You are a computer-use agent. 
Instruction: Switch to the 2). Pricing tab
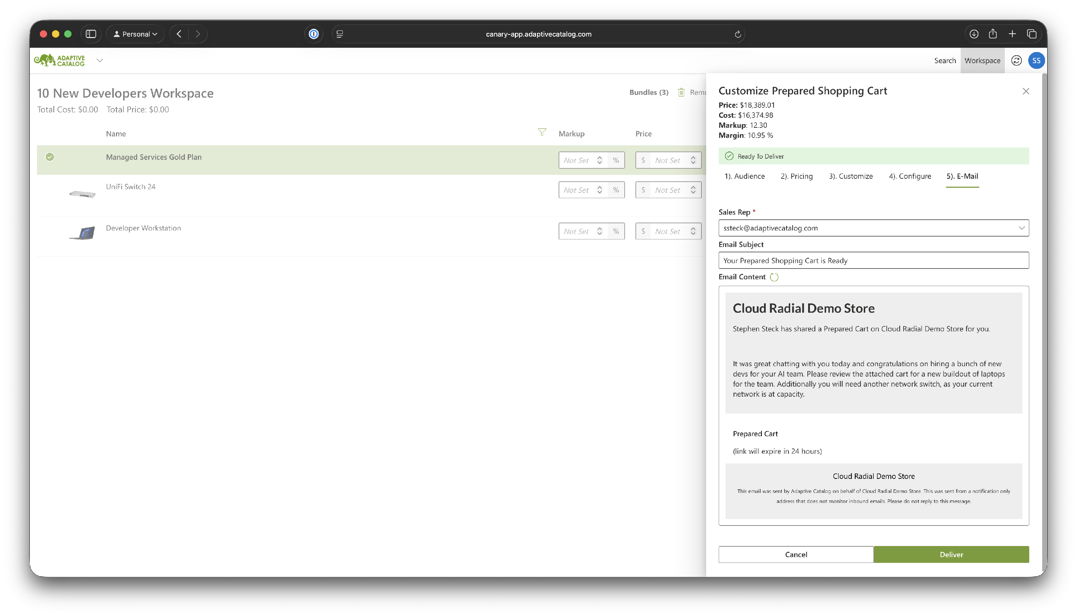tap(796, 176)
